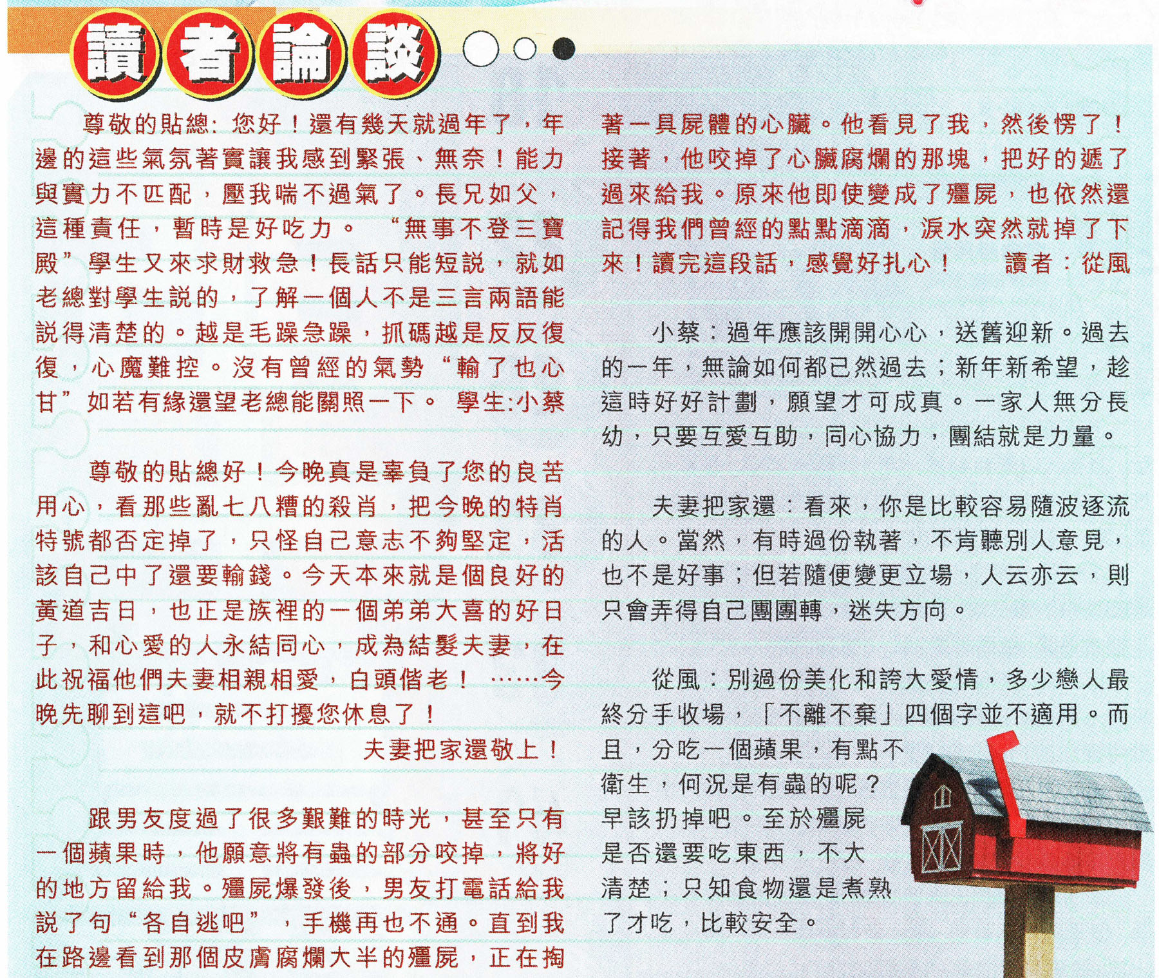The width and height of the screenshot is (1159, 978).
Task: Click the large white circle beside the title
Action: pyautogui.click(x=480, y=49)
